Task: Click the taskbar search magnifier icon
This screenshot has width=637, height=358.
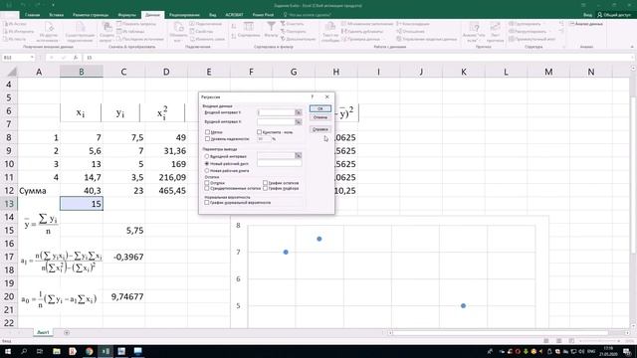Action: (x=24, y=351)
